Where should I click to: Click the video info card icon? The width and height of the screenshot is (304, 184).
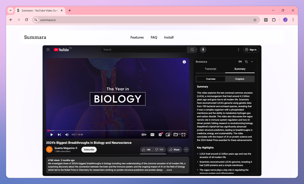(184, 62)
